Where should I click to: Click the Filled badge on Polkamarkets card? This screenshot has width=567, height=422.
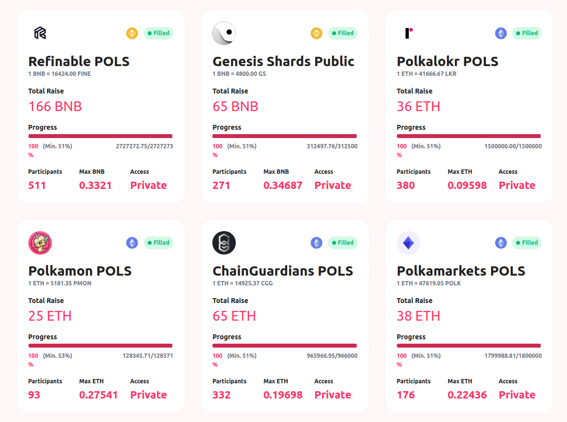pyautogui.click(x=527, y=243)
